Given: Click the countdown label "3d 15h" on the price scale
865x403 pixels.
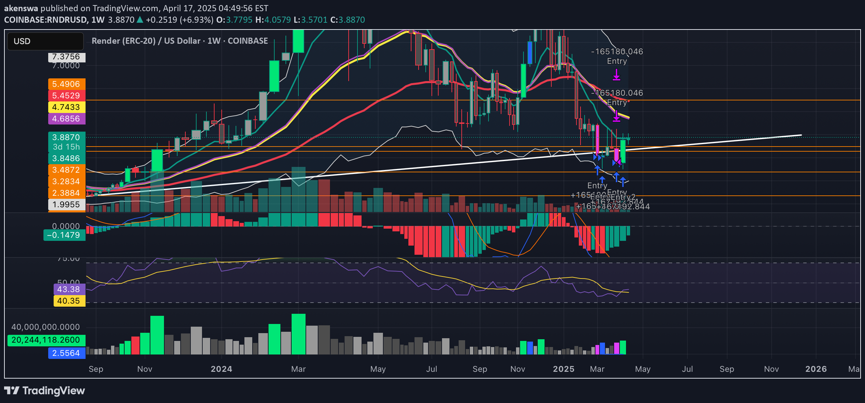Looking at the screenshot, I should pos(66,147).
